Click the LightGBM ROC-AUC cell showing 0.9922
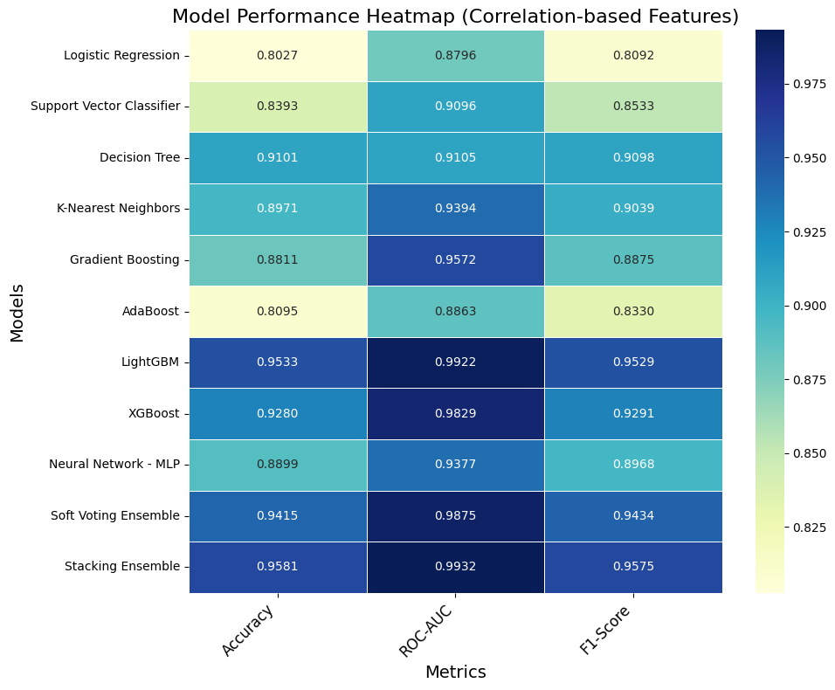This screenshot has width=835, height=690. click(x=455, y=362)
